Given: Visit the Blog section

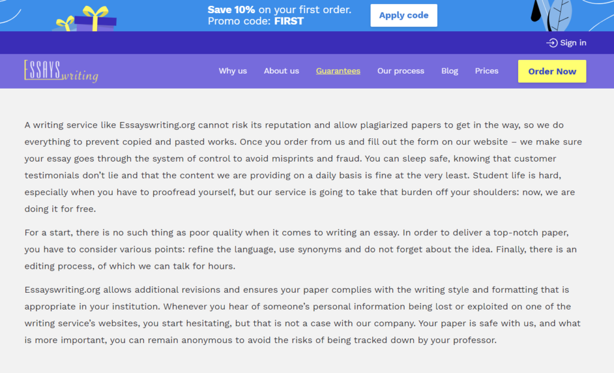Looking at the screenshot, I should [450, 71].
